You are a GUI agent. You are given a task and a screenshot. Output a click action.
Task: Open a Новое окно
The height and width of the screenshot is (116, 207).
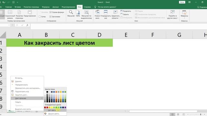(x=97, y=14)
